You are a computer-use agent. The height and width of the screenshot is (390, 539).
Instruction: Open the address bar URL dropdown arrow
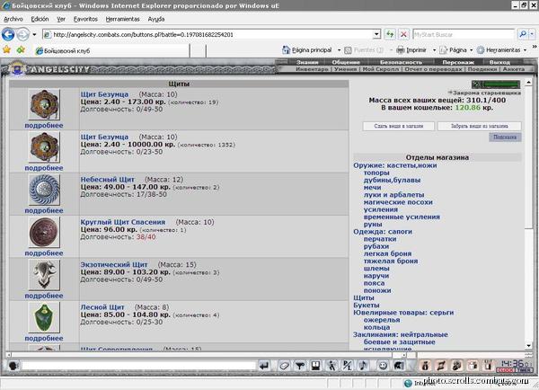(x=376, y=34)
